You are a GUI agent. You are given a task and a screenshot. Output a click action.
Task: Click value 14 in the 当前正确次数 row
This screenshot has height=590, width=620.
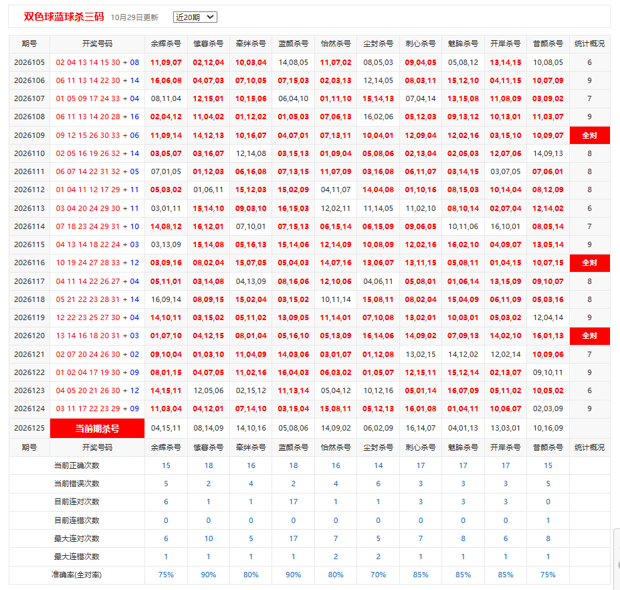(x=379, y=465)
